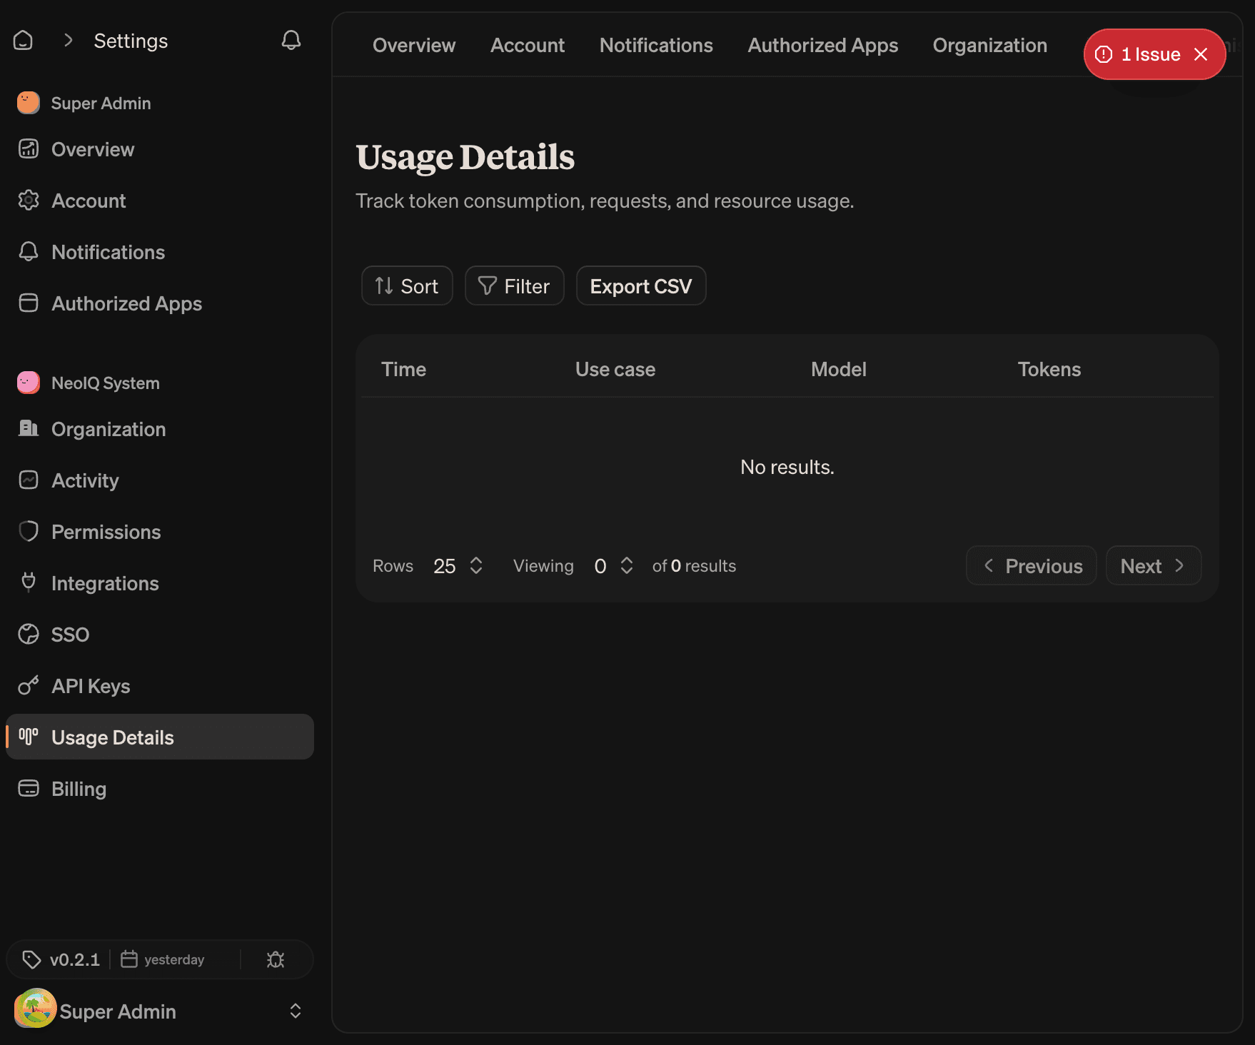Image resolution: width=1255 pixels, height=1045 pixels.
Task: Open the Filter options
Action: (x=514, y=286)
